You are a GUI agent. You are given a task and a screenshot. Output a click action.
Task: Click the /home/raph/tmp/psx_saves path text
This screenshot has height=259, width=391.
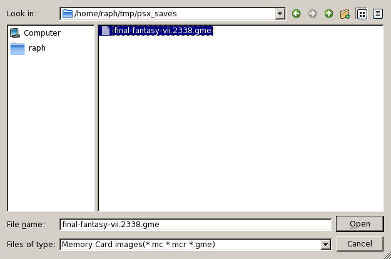[x=125, y=14]
